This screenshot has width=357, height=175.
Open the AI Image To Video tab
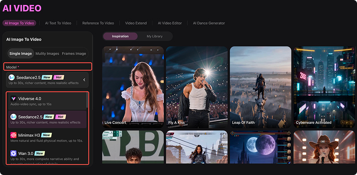19,23
